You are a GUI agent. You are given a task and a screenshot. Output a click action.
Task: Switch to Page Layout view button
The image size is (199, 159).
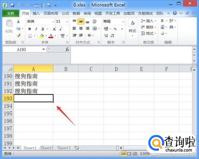click(129, 153)
